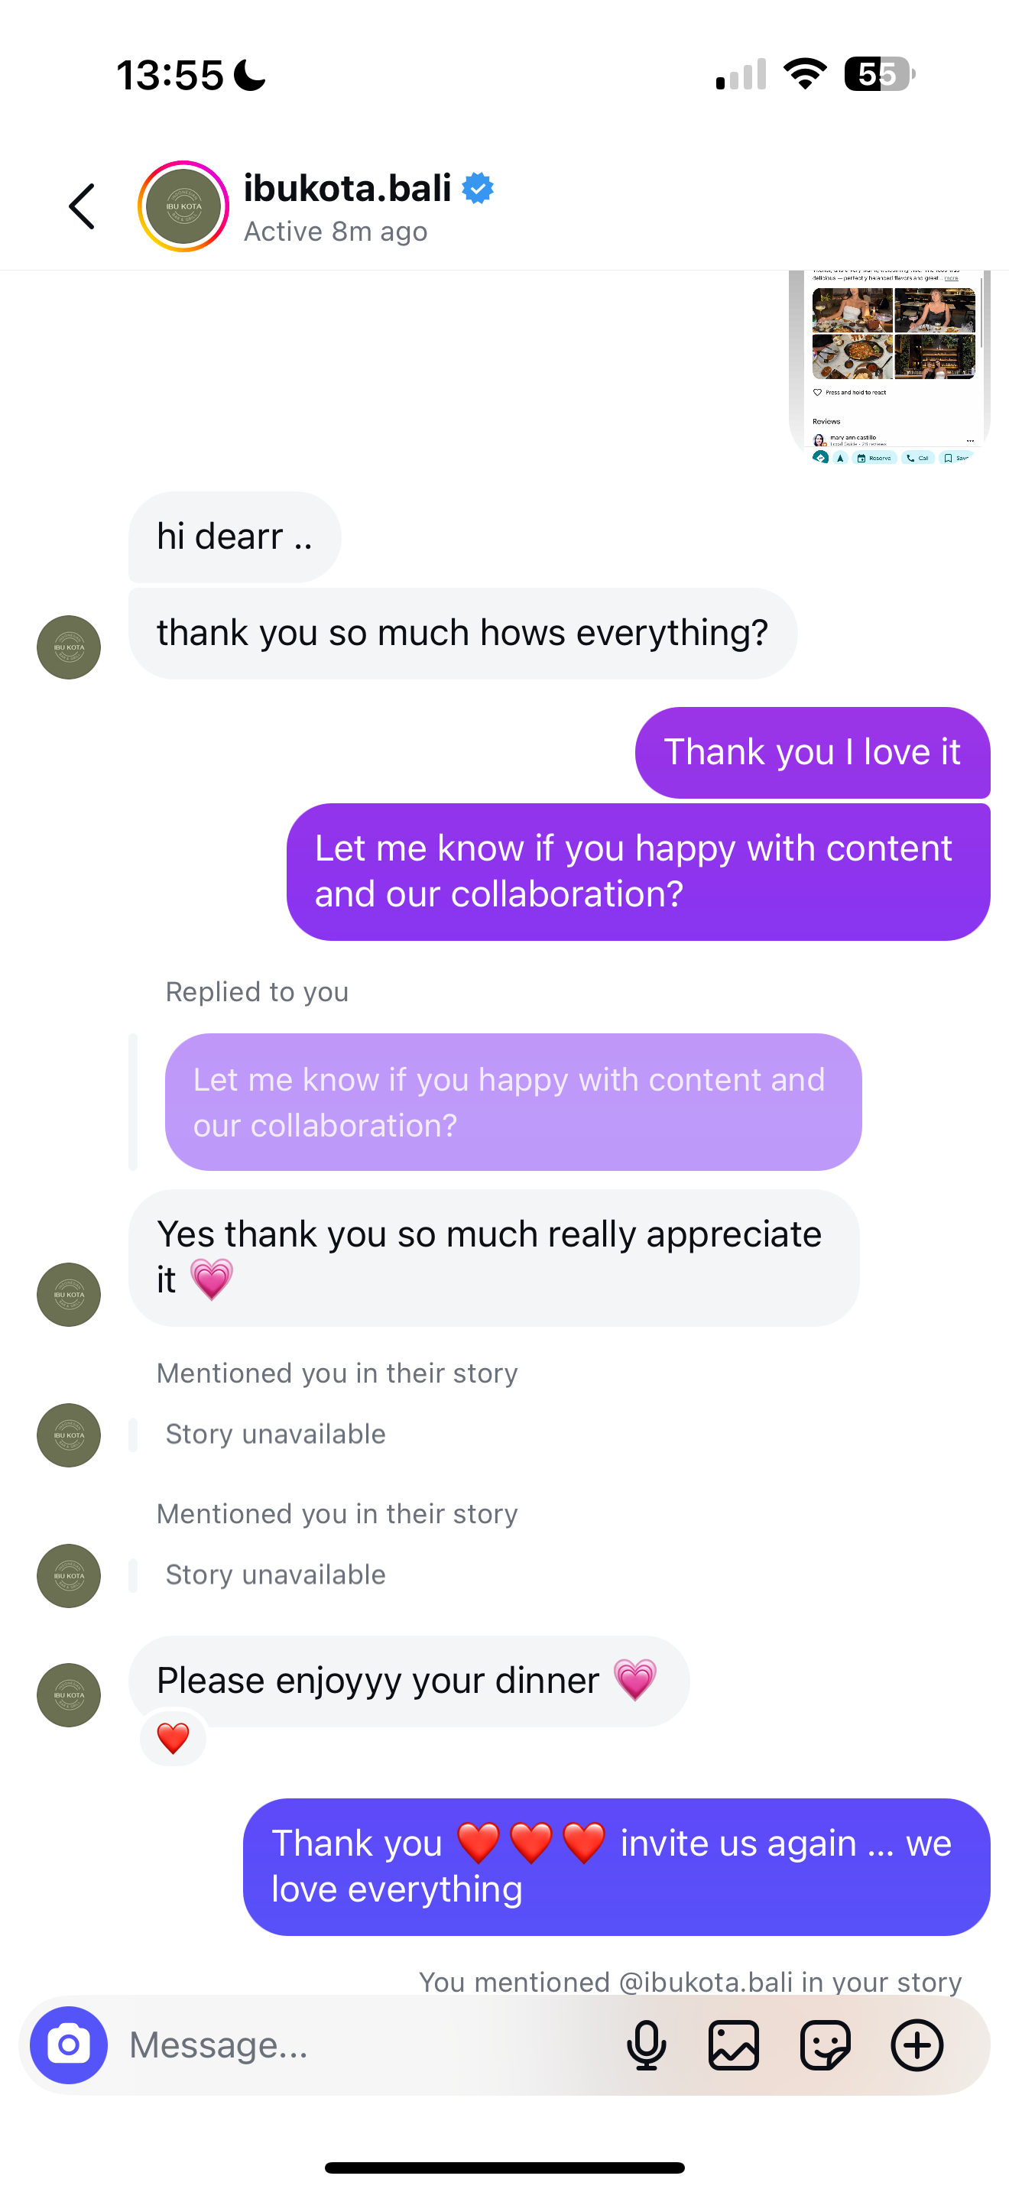Image resolution: width=1009 pixels, height=2192 pixels.
Task: Tap the blue verified badge
Action: click(478, 188)
